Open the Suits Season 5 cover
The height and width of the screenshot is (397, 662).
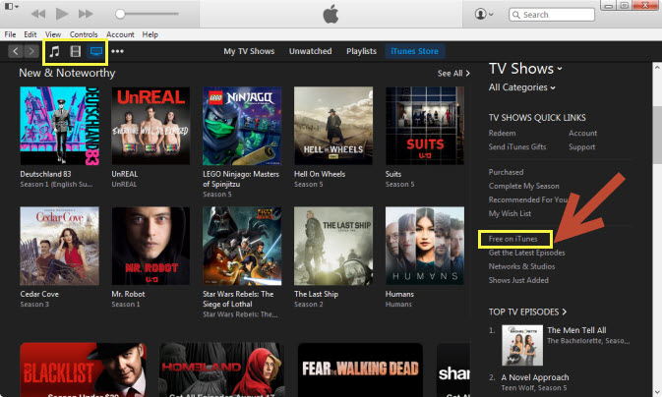point(425,126)
